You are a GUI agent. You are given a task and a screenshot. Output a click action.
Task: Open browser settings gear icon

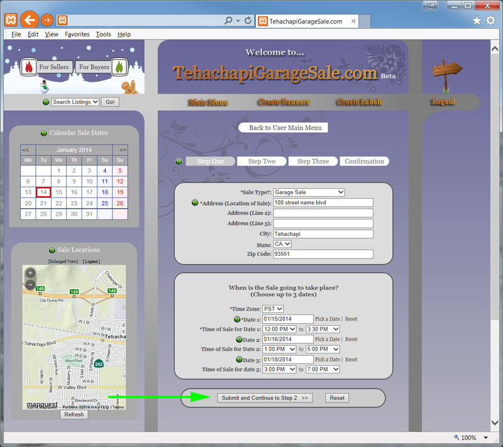click(490, 21)
